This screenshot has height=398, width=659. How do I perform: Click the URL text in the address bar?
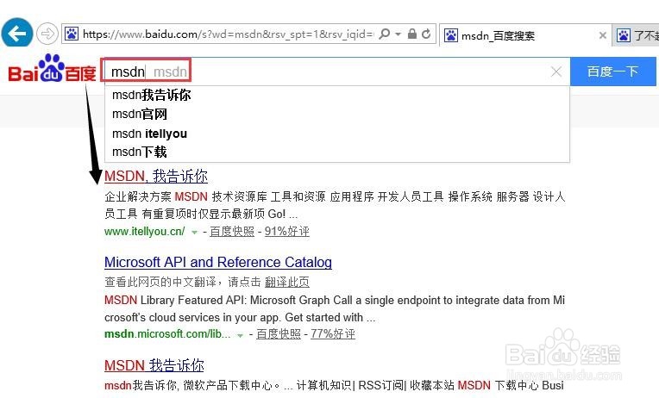point(228,34)
